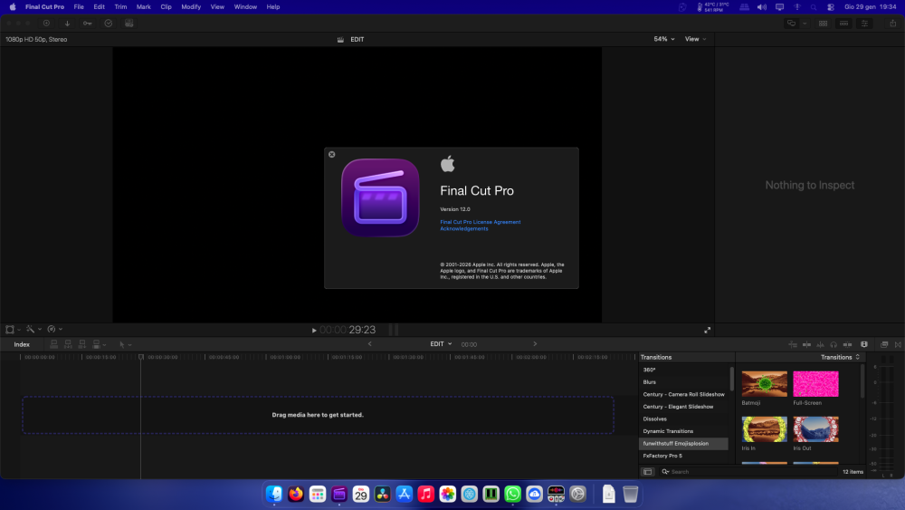
Task: Toggle the Transitions browser icon
Action: click(898, 345)
